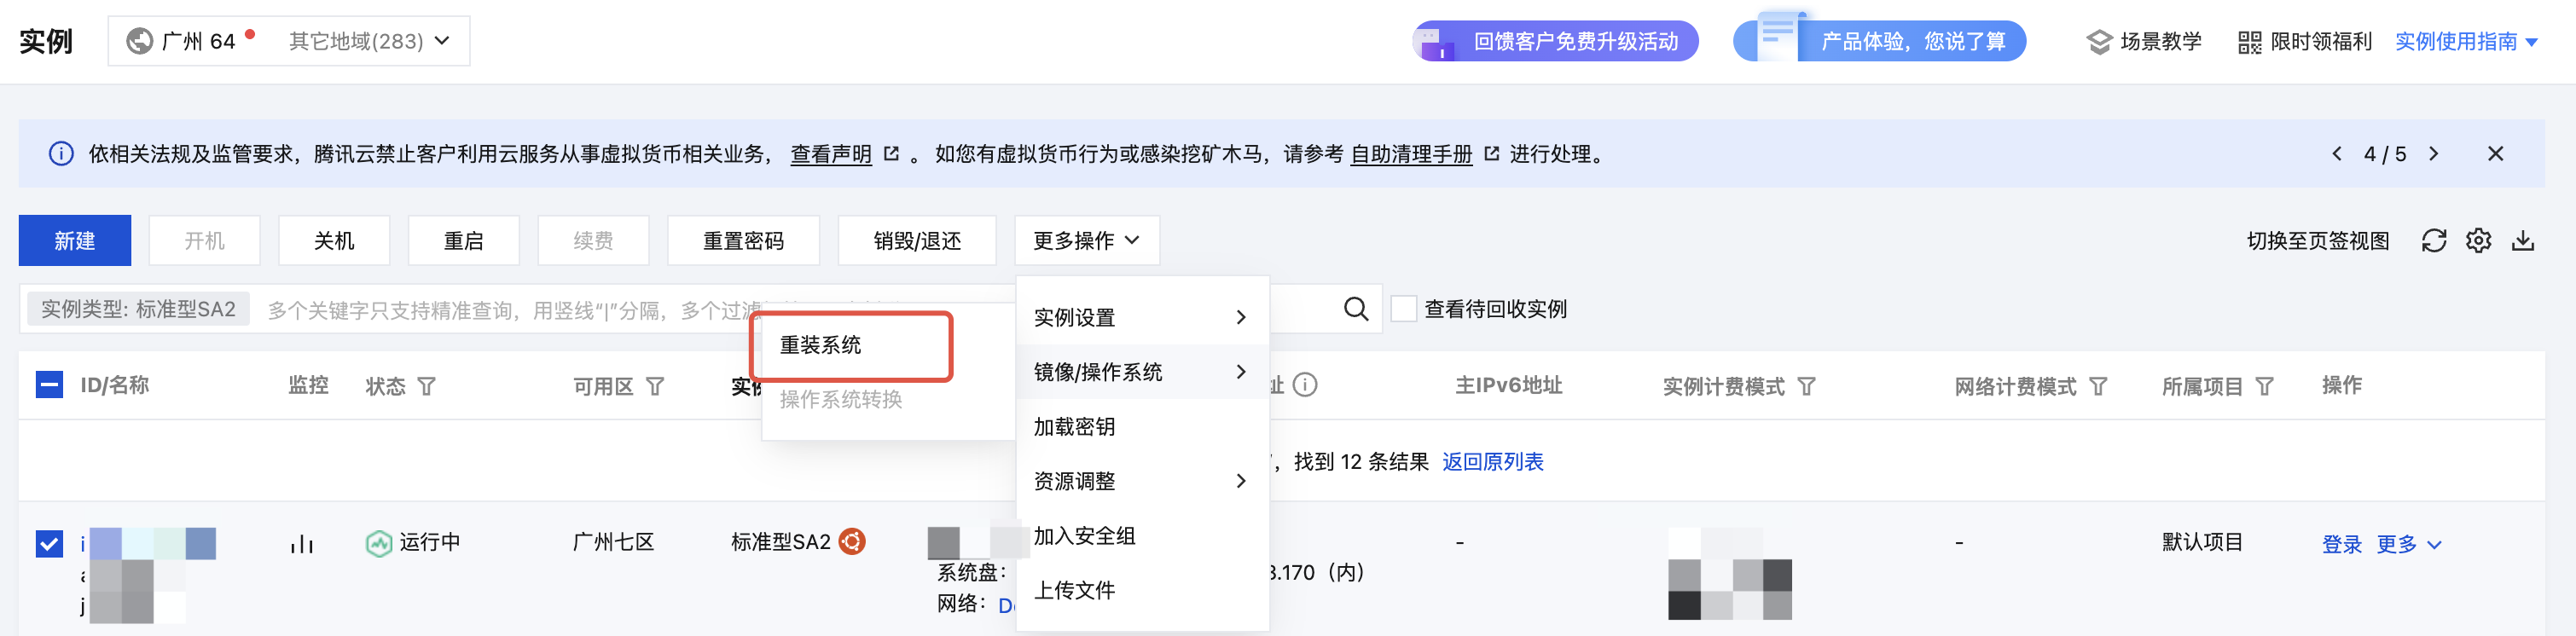Open the list settings gear icon

coord(2478,241)
